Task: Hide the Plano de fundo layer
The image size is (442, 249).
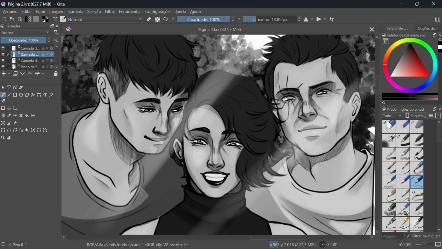Action: [3, 67]
